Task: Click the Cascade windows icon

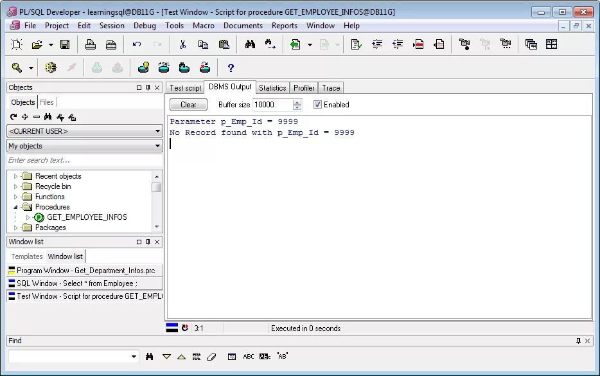Action: pos(531,44)
